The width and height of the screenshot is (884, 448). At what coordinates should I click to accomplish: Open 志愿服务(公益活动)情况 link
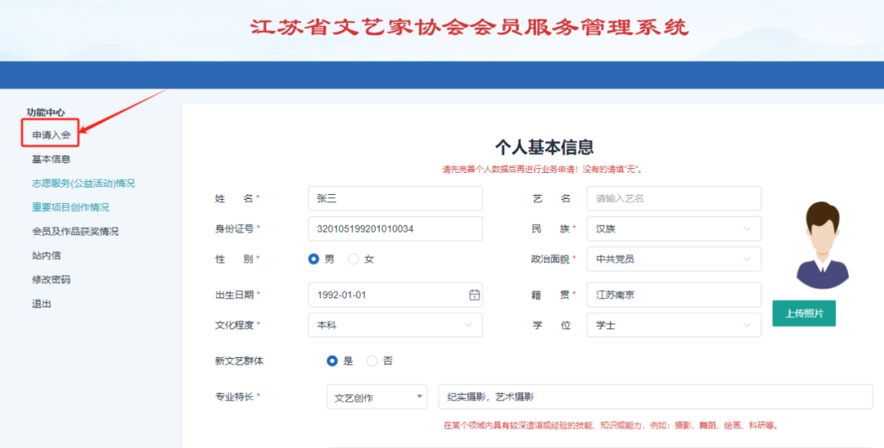(83, 183)
